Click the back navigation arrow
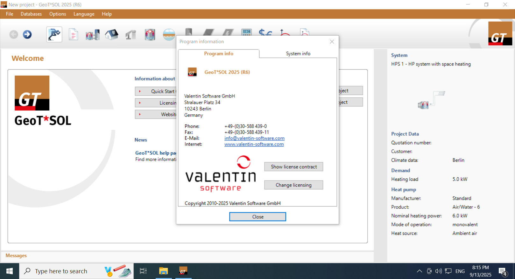This screenshot has height=279, width=515. [x=14, y=34]
